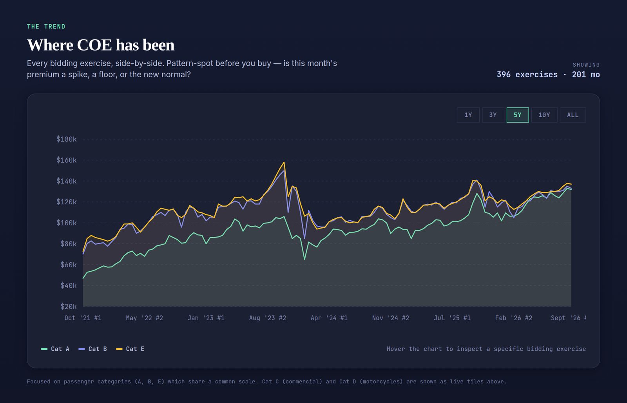Click the Sept '26 axis label
The image size is (627, 403).
click(x=568, y=318)
